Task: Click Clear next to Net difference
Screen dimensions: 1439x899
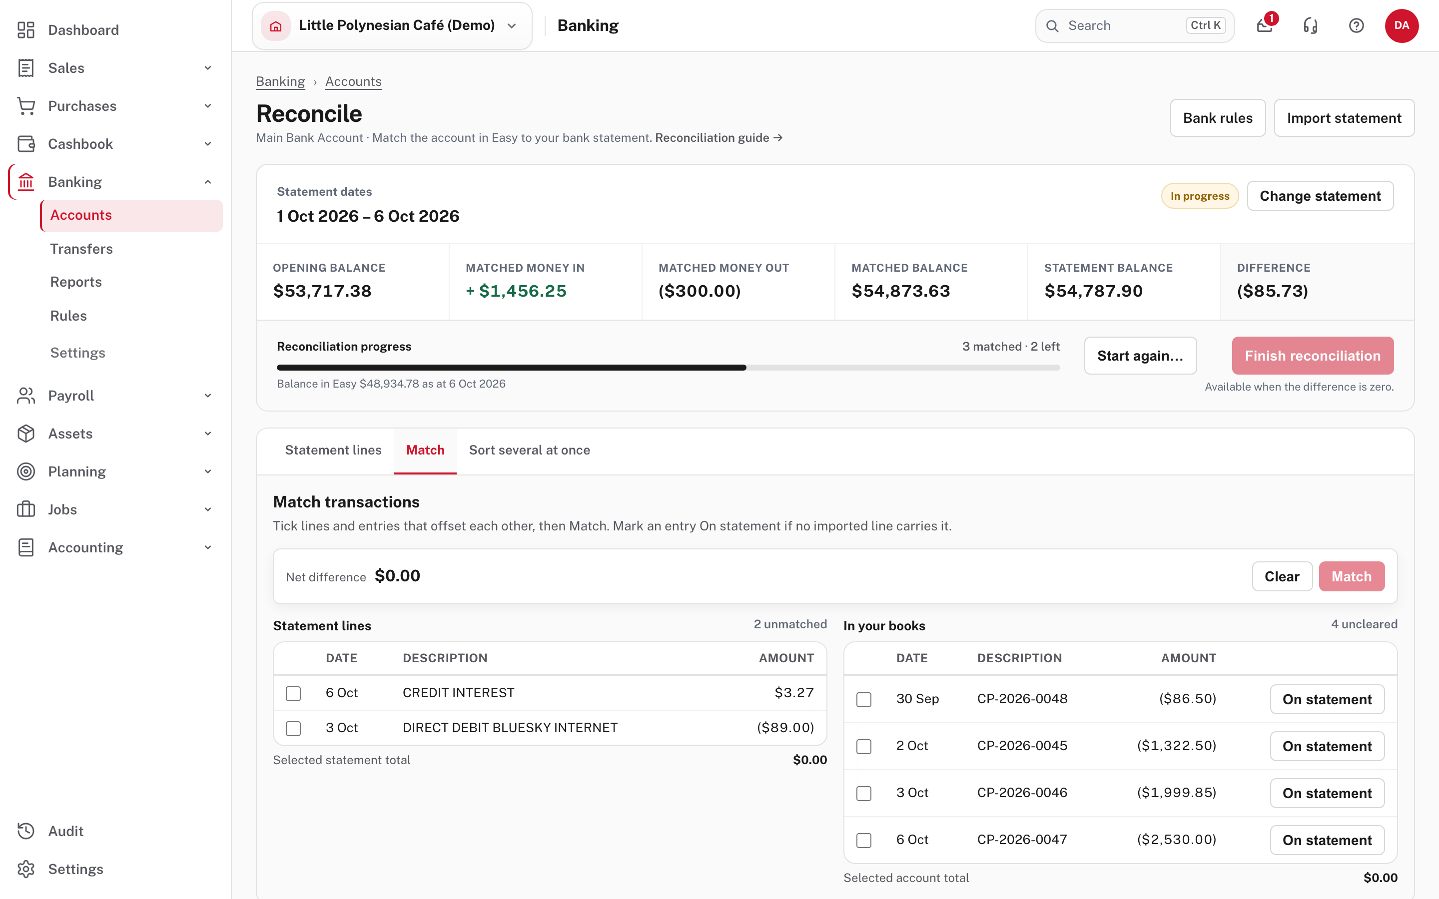Action: click(x=1282, y=576)
